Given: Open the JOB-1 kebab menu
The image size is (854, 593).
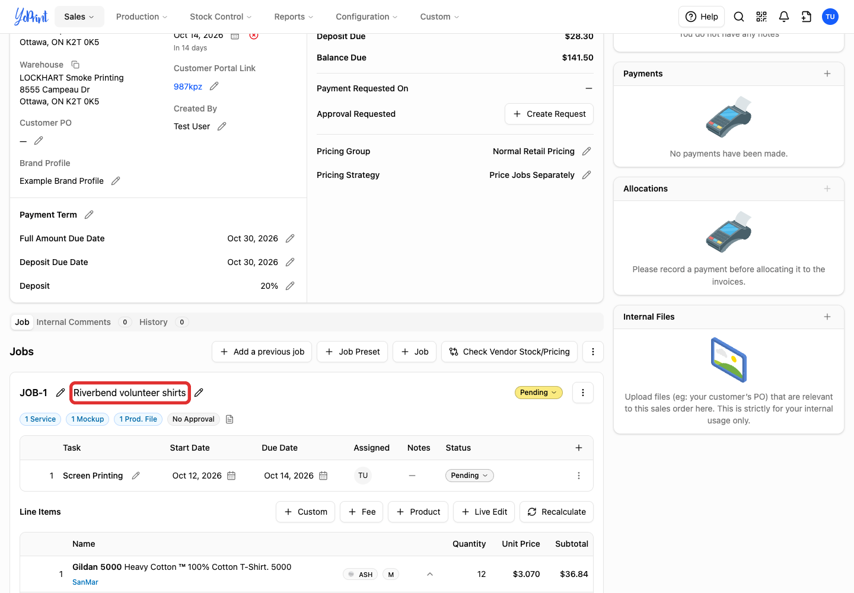Looking at the screenshot, I should tap(583, 393).
